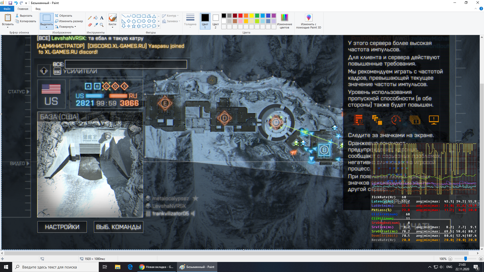The image size is (484, 272).
Task: Click the Crop (Обрезать) icon
Action: click(57, 16)
